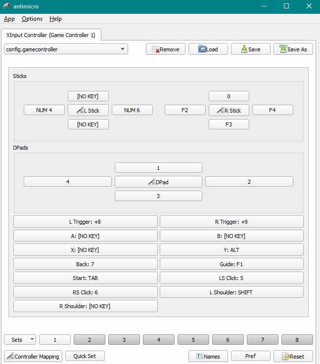Click the B: [NO KEY] button
Screen dimensions: 320x364
pyautogui.click(x=231, y=236)
